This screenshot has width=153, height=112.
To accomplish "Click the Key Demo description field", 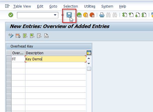I will [x=56, y=59].
